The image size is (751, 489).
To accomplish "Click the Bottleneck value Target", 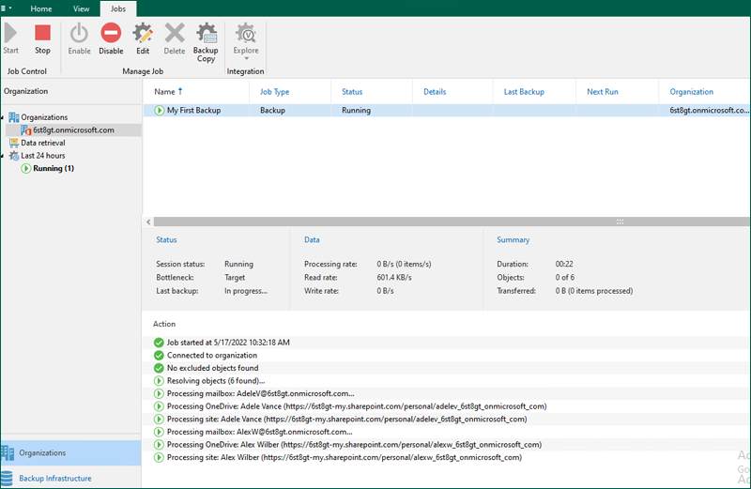I will tap(235, 277).
